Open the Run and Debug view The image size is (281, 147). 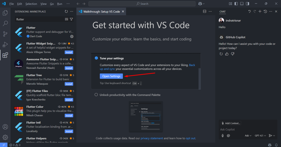5,45
